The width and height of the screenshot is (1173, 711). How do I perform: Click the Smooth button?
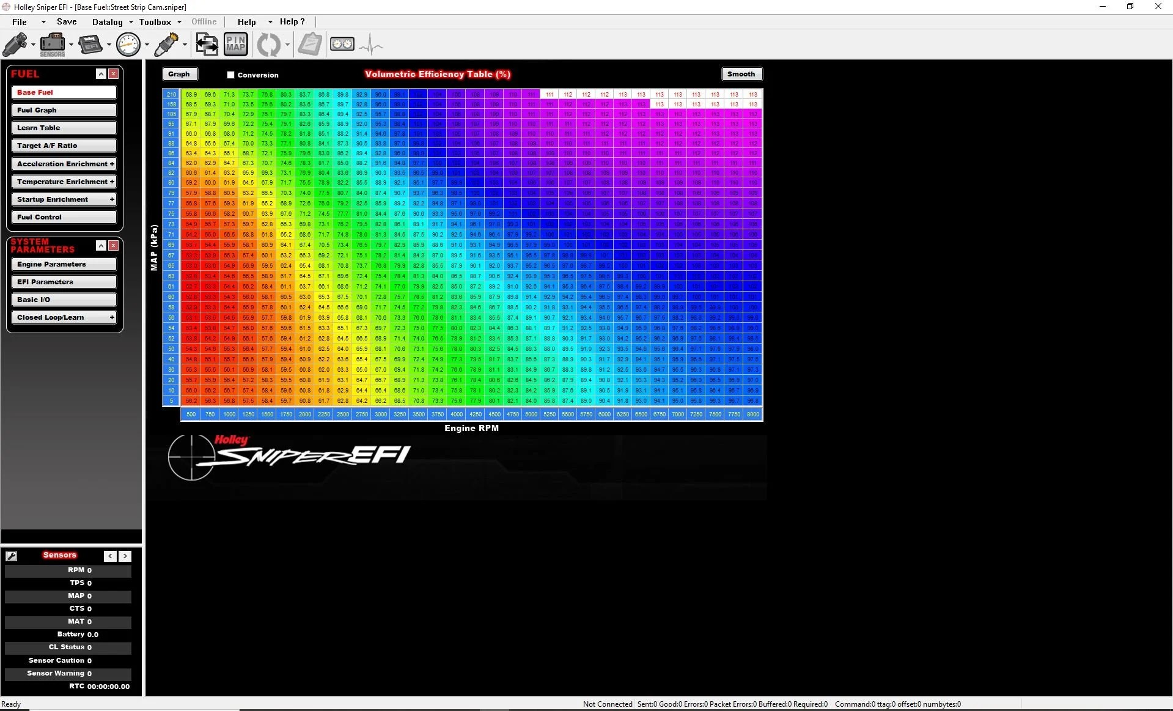[x=741, y=74]
